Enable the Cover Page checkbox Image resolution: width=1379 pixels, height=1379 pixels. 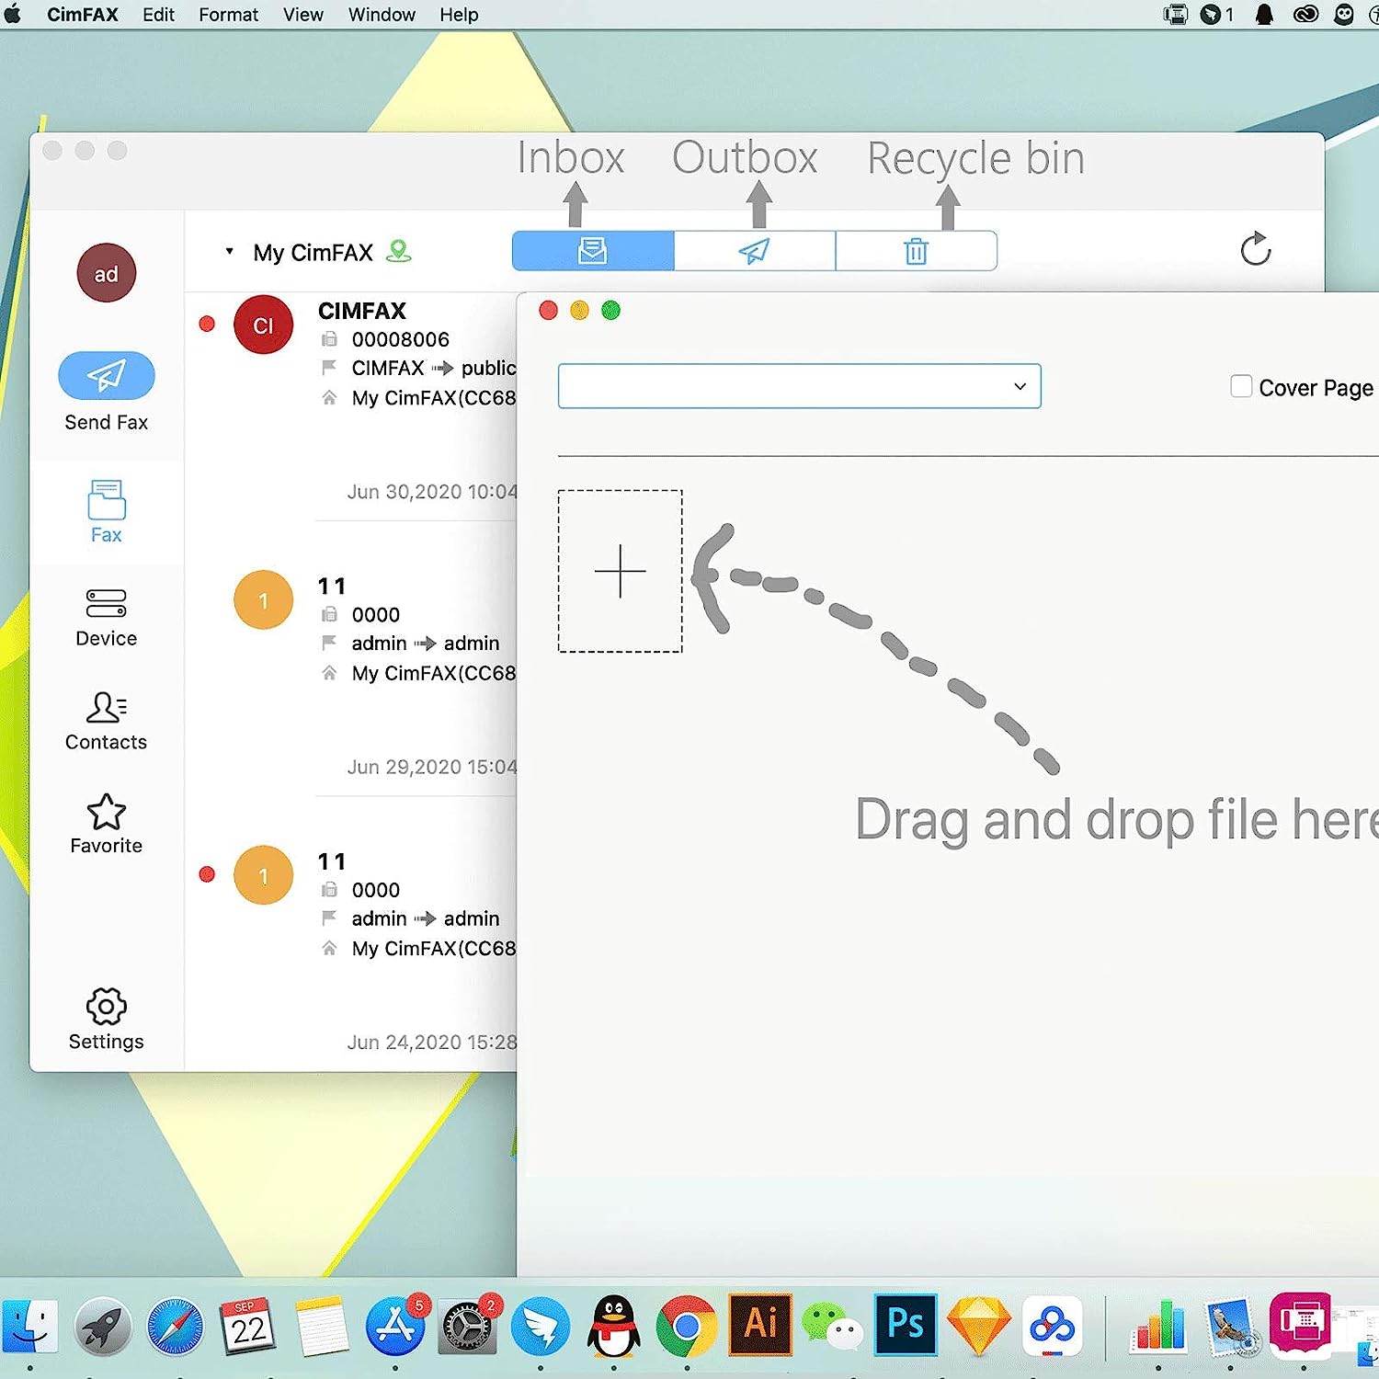[1241, 386]
